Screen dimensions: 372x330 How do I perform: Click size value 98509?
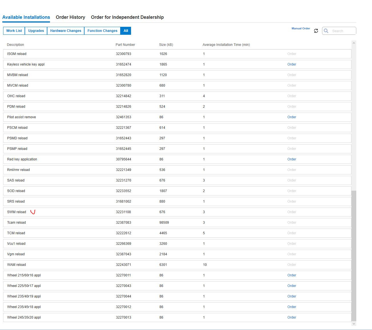(164, 223)
